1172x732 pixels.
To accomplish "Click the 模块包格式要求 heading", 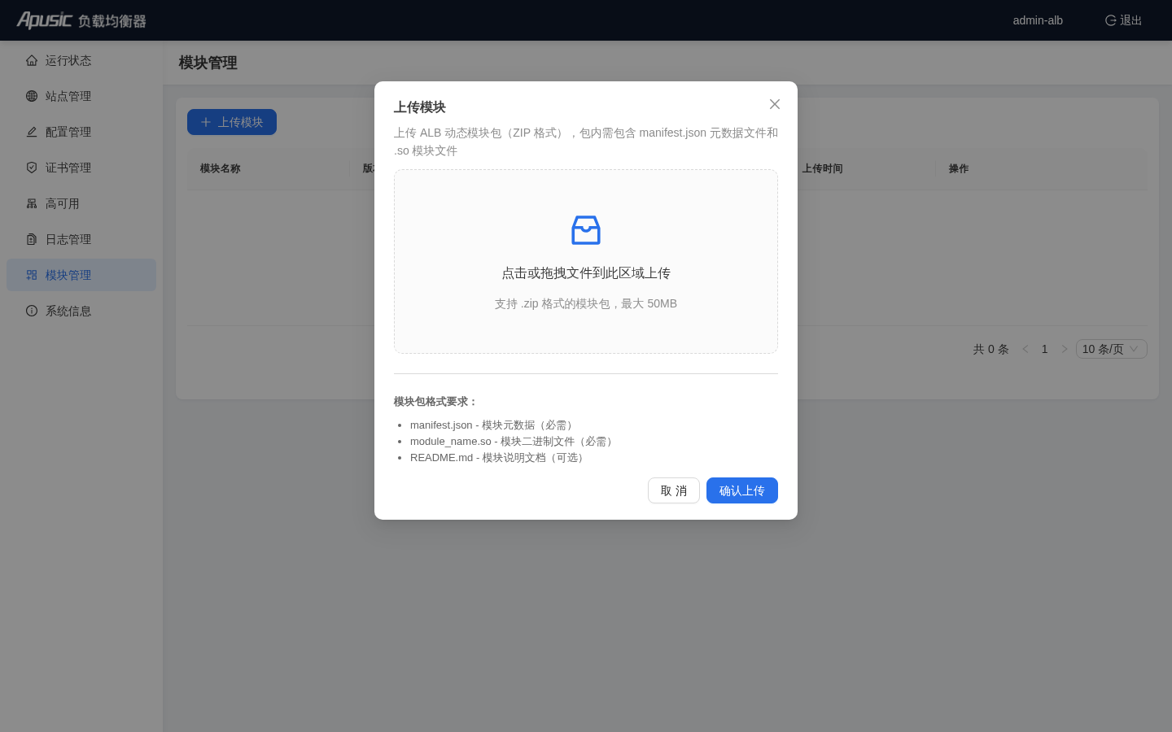I will click(435, 402).
